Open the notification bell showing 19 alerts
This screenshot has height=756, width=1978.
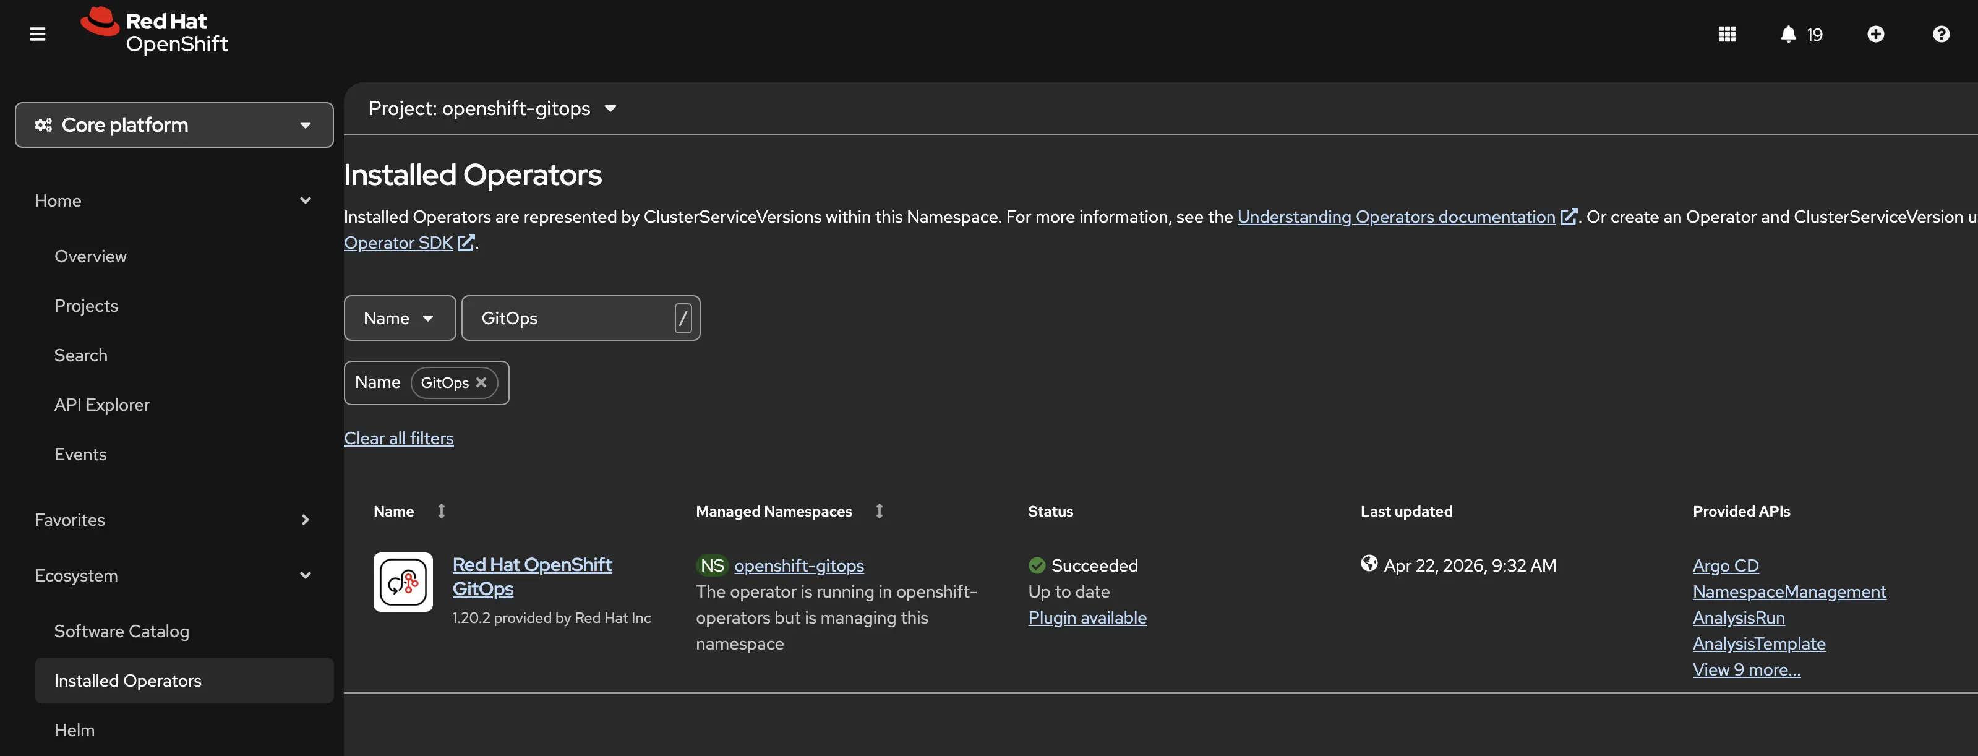[x=1789, y=34]
